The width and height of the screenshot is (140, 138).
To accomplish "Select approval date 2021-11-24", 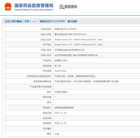I will click(x=60, y=113).
